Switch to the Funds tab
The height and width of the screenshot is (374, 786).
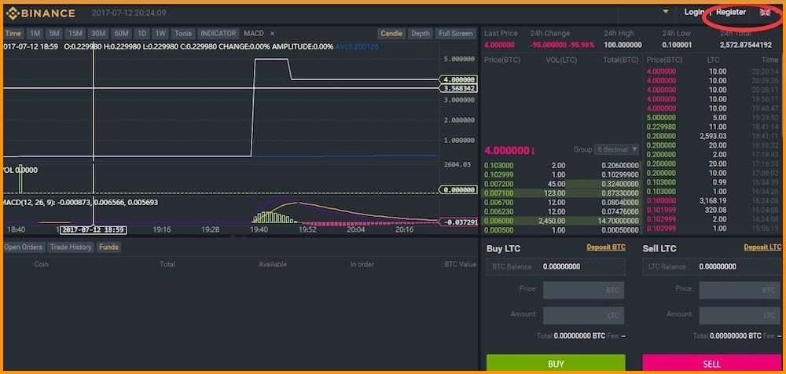(x=108, y=247)
